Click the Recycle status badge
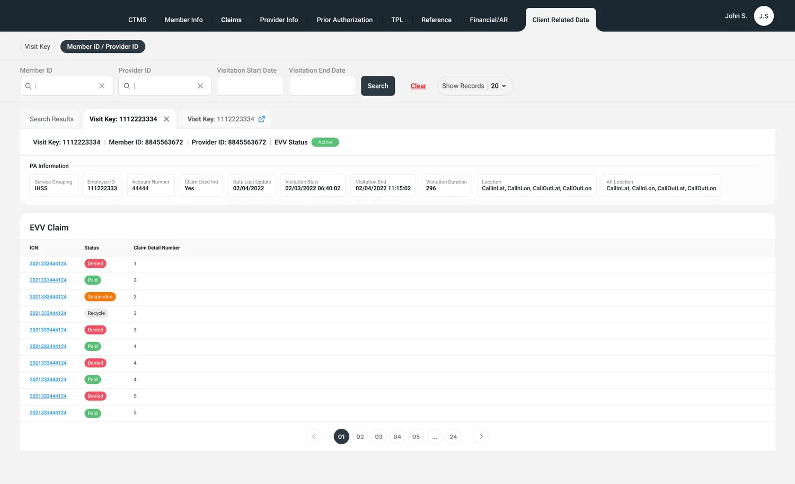This screenshot has width=795, height=484. pyautogui.click(x=96, y=313)
